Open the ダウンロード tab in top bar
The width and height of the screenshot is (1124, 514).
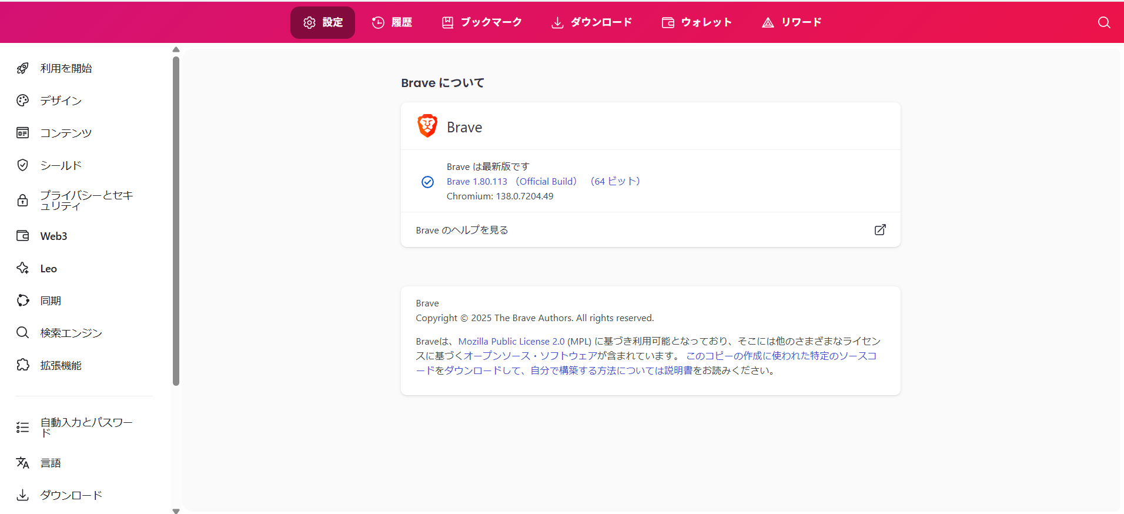(591, 22)
